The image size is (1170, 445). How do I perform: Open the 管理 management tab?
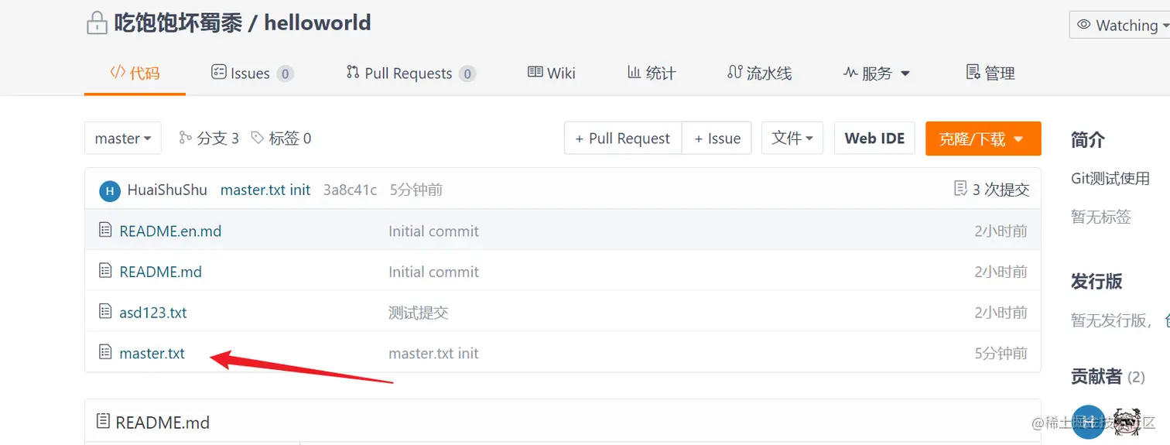[990, 74]
